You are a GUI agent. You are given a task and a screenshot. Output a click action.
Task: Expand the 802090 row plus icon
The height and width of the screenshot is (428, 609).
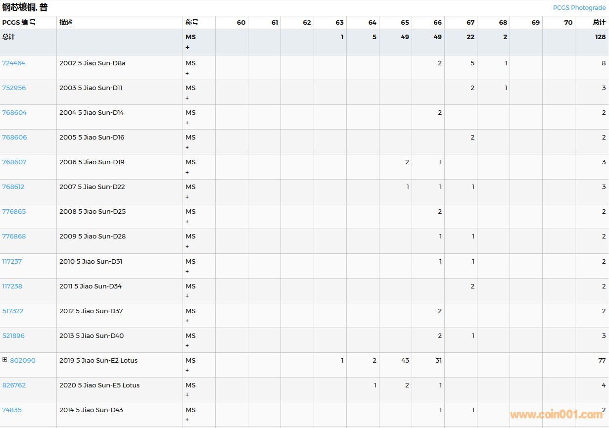pos(4,360)
